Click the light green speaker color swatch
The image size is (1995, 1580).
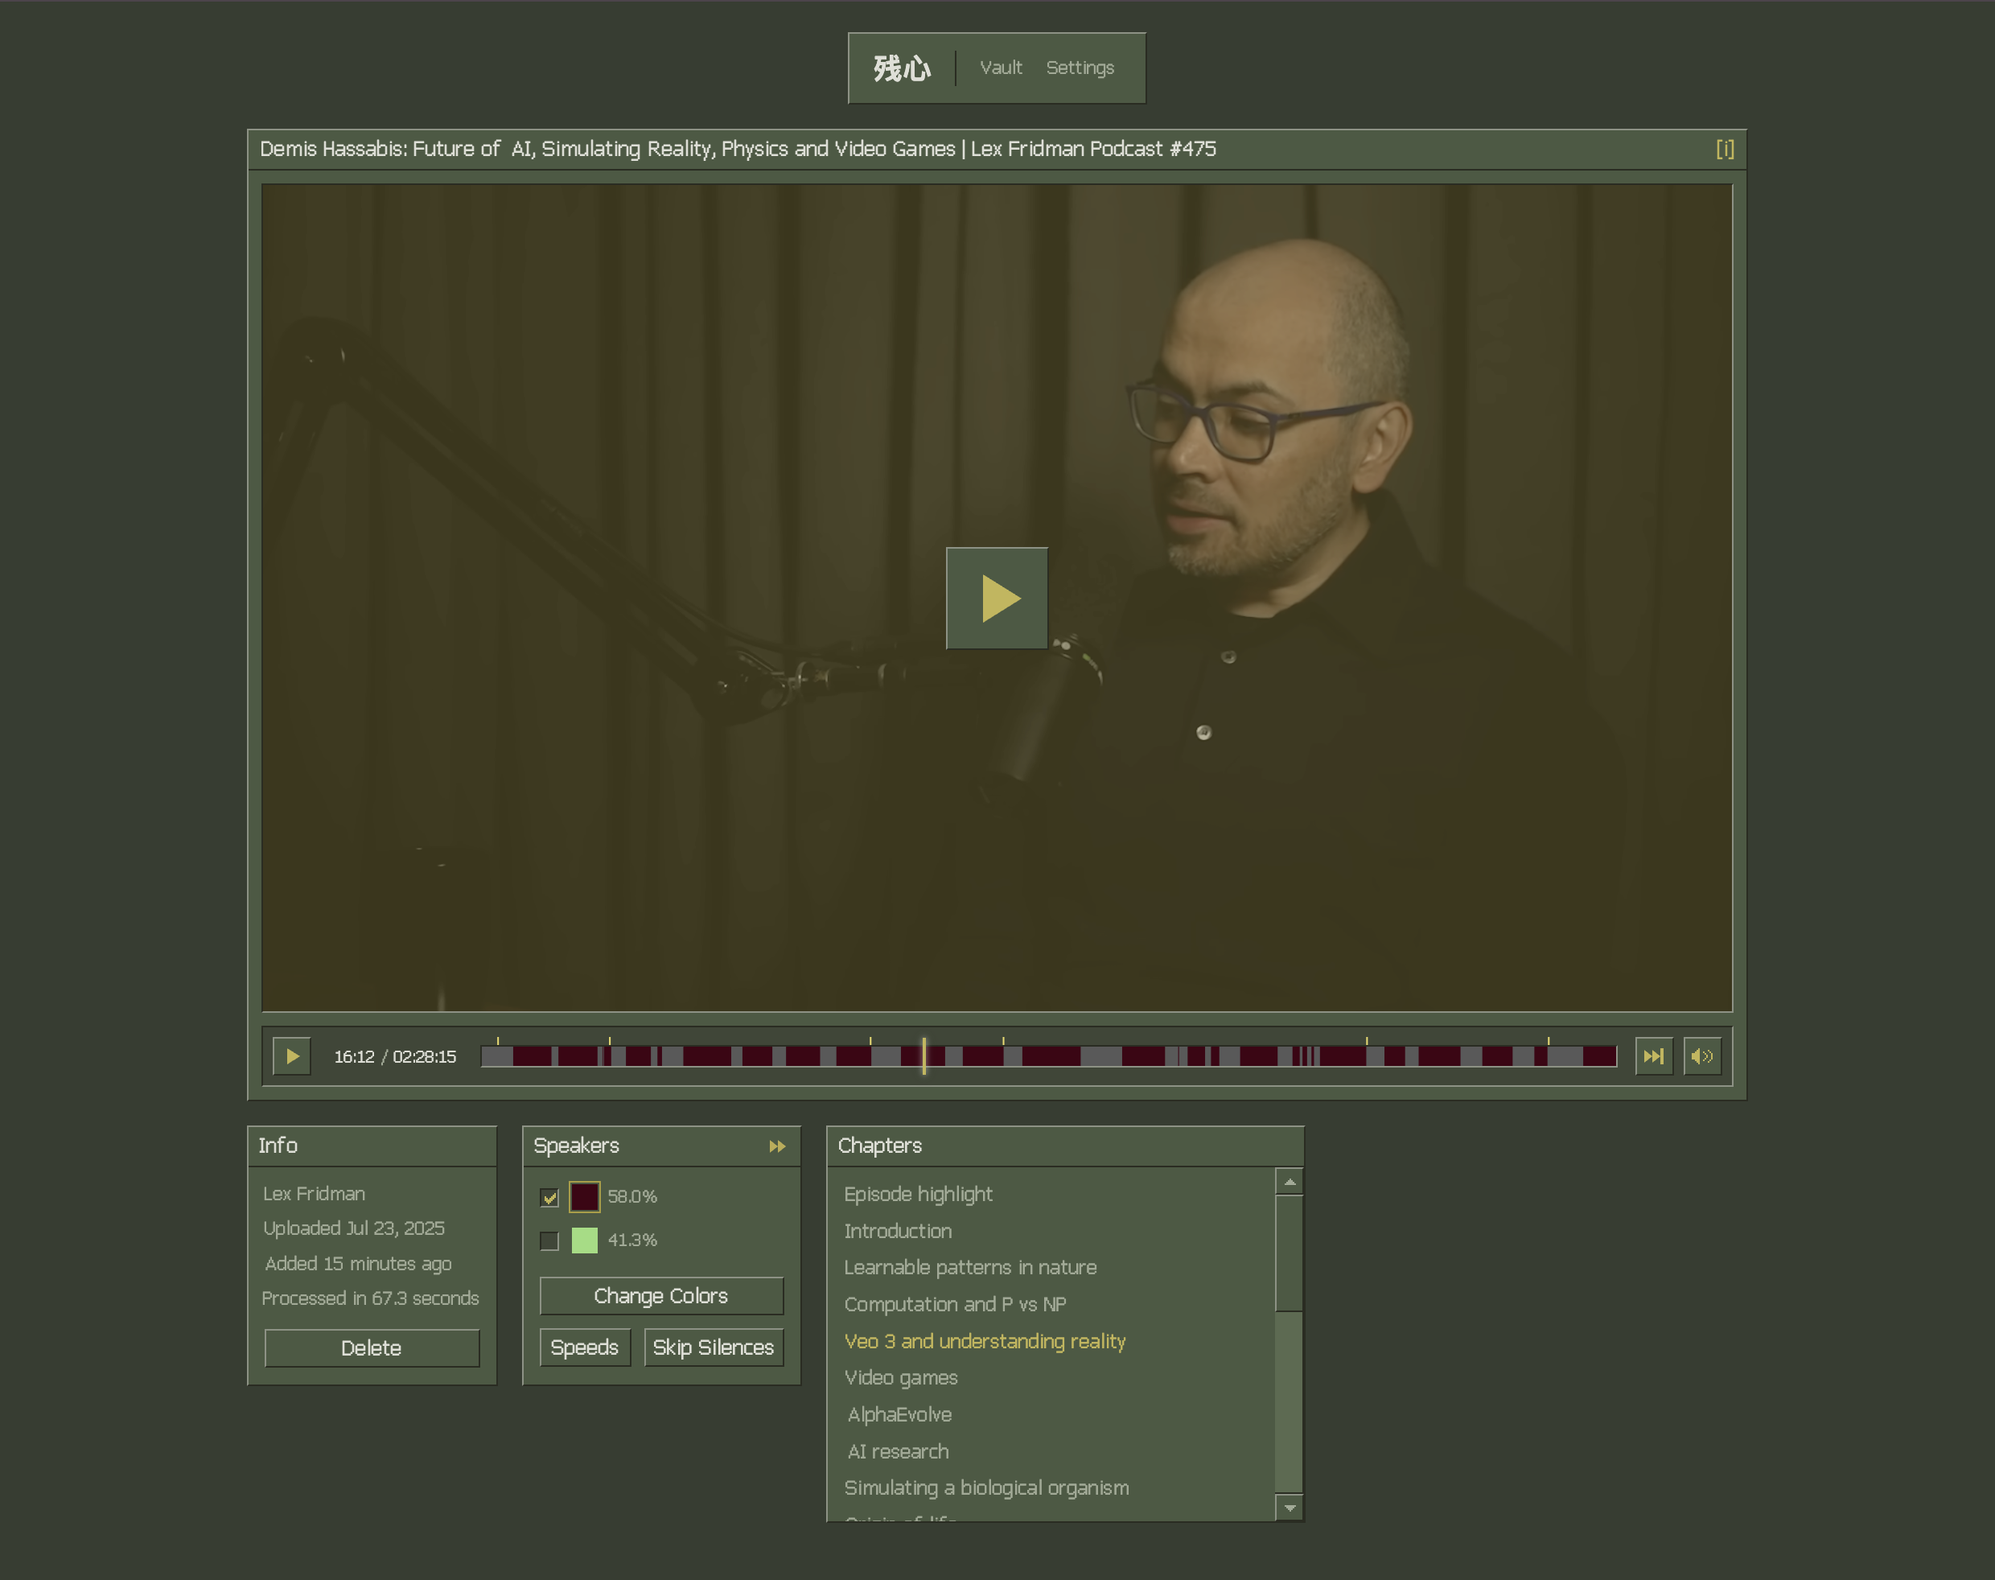click(585, 1241)
